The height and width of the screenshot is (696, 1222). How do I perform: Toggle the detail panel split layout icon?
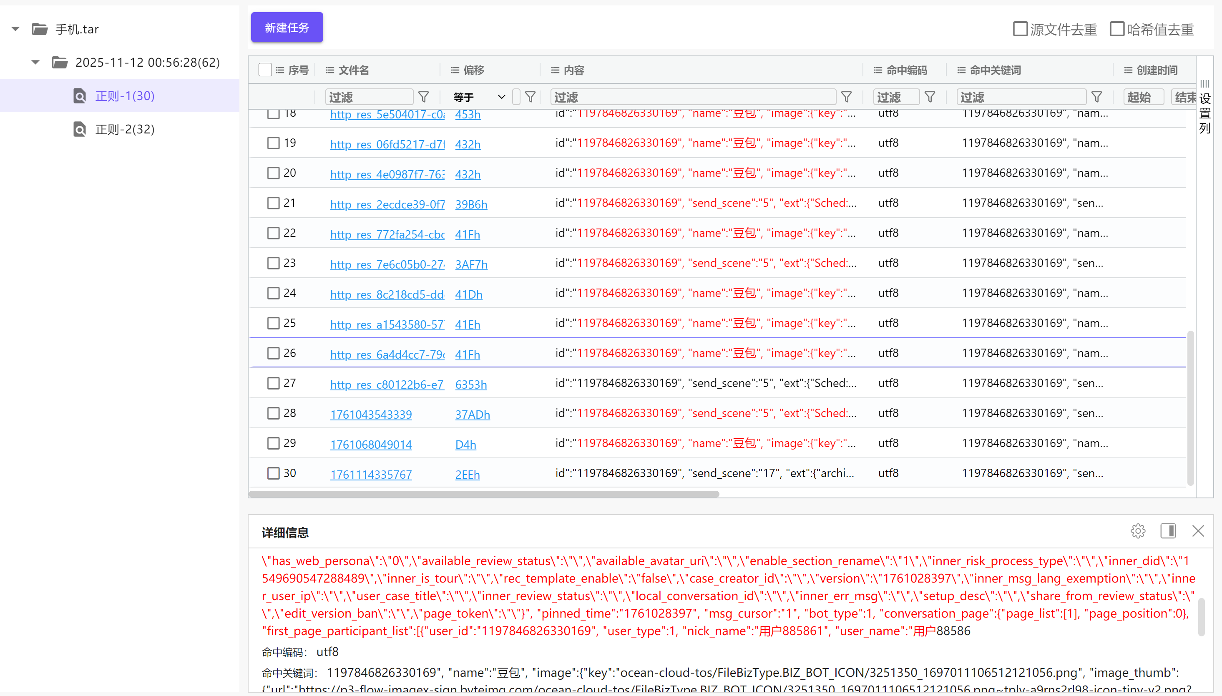[1168, 531]
